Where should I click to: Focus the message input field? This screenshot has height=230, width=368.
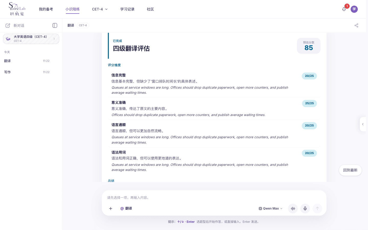click(x=214, y=198)
